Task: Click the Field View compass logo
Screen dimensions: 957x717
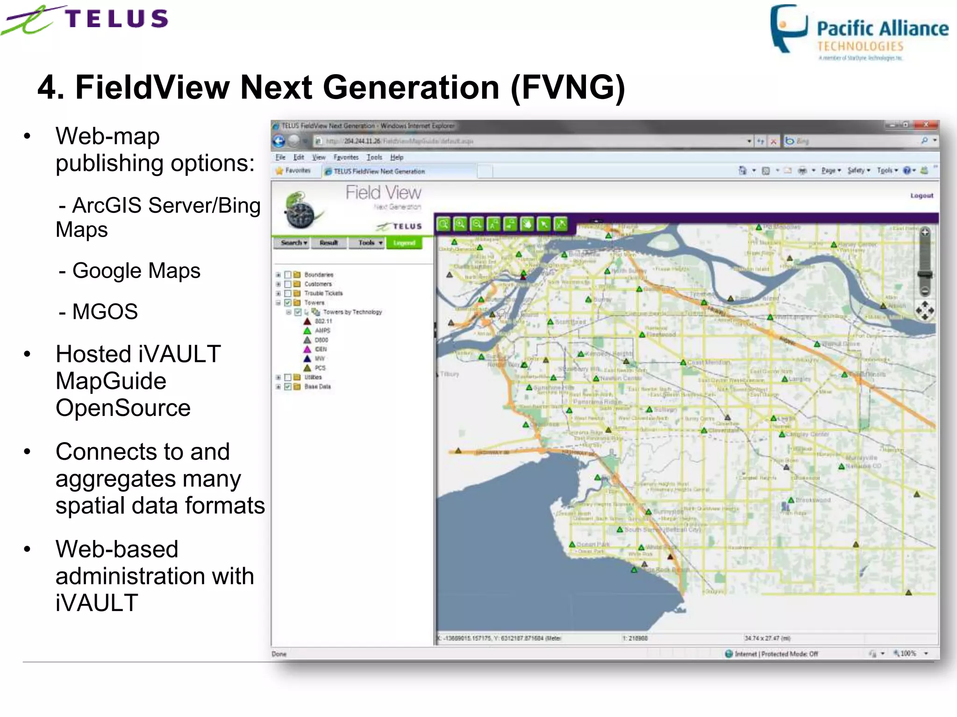Action: tap(303, 210)
